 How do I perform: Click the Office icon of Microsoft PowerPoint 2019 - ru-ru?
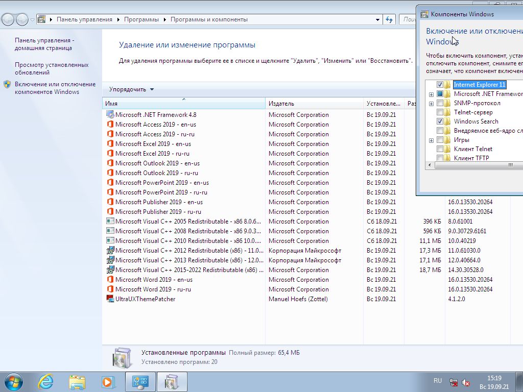pos(110,192)
